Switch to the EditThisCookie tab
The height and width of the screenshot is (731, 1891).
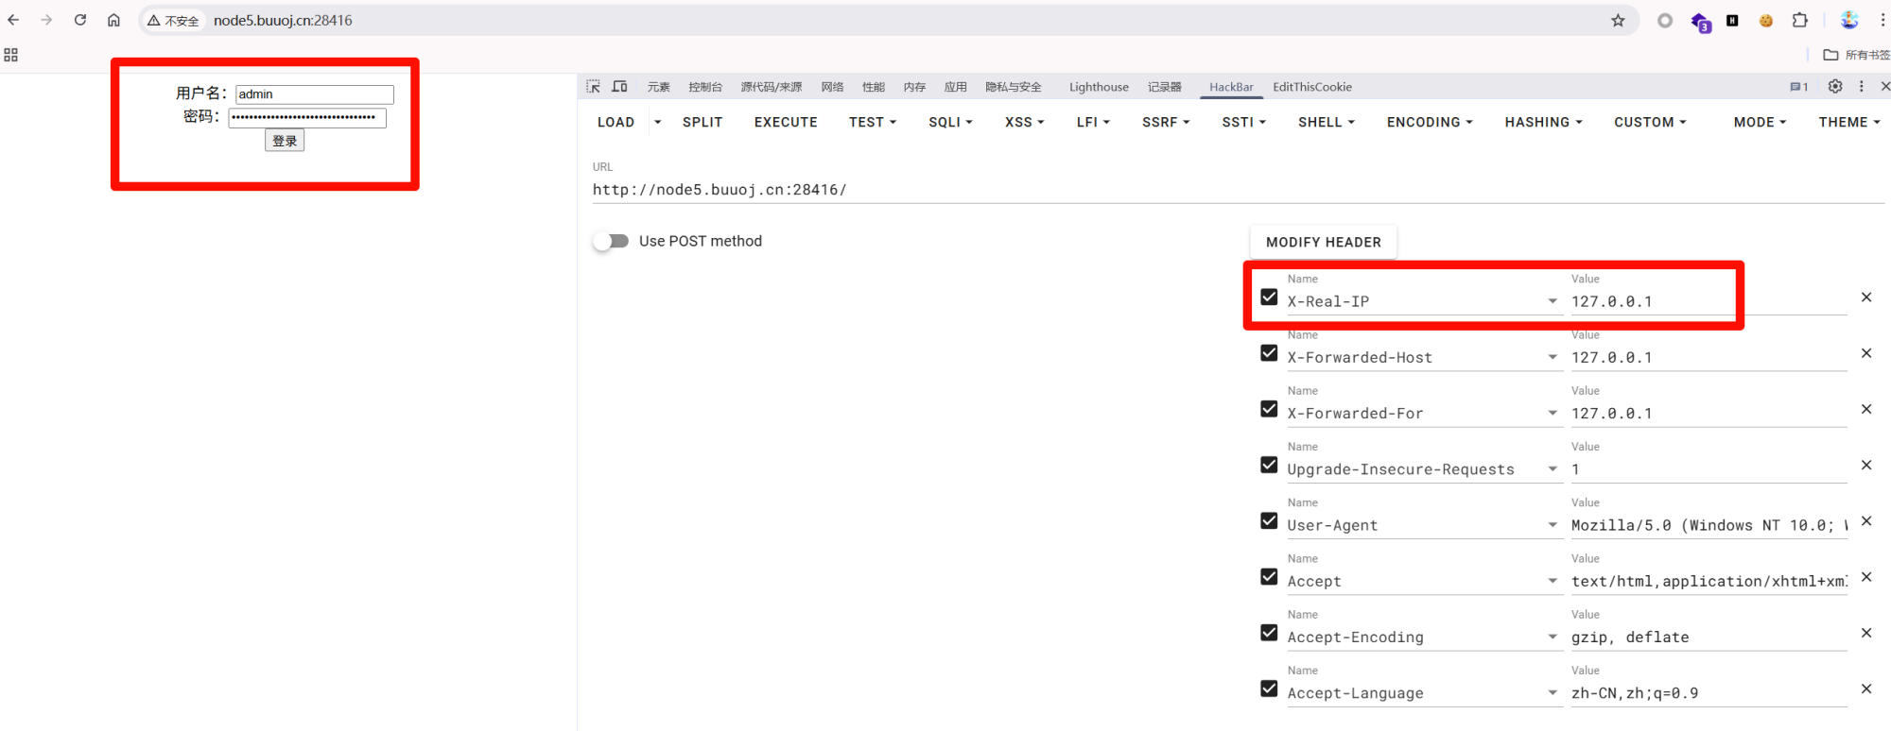click(1311, 87)
